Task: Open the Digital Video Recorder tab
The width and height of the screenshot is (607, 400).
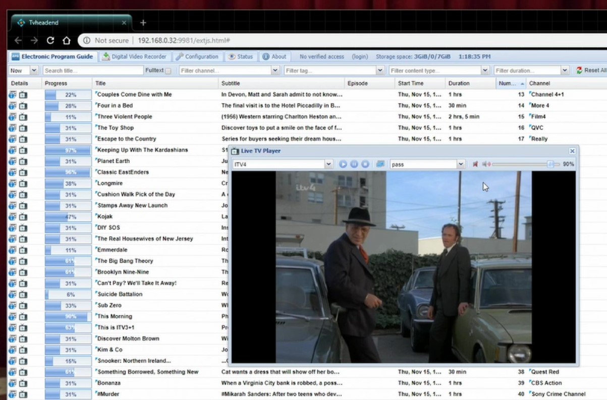Action: pyautogui.click(x=134, y=56)
